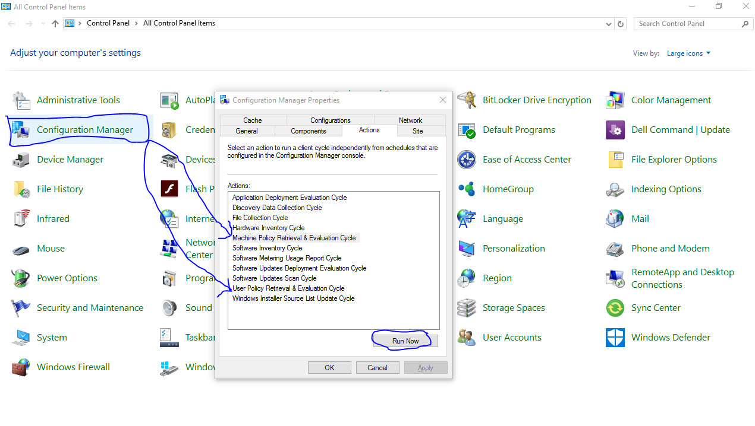
Task: Select File Collection Cycle action
Action: click(x=260, y=218)
